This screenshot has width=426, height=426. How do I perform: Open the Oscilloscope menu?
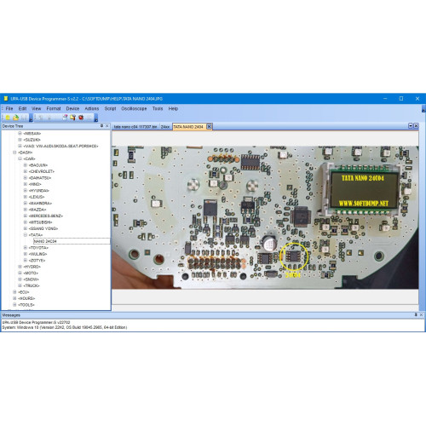(x=134, y=108)
